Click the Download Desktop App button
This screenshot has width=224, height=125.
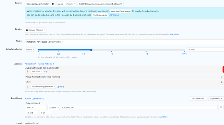(x=121, y=11)
